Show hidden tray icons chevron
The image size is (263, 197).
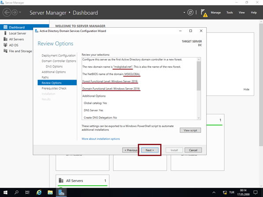click(214, 193)
